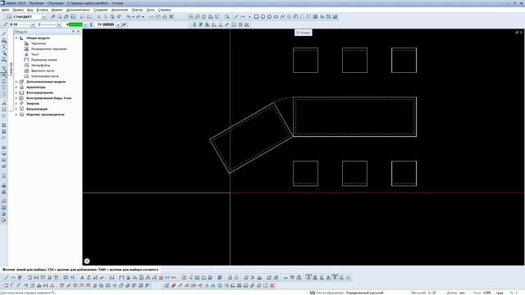525x295 pixels.
Task: Select the Размерные линии module
Action: (x=44, y=60)
